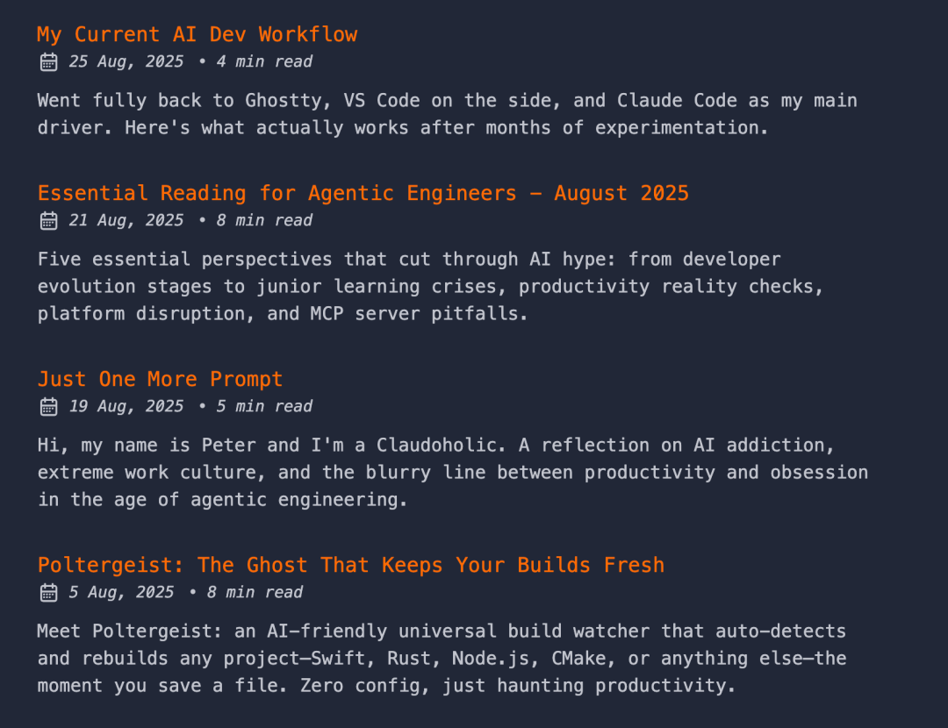
Task: Click the "Meet Poltergeist" summary paragraph
Action: pos(442,658)
